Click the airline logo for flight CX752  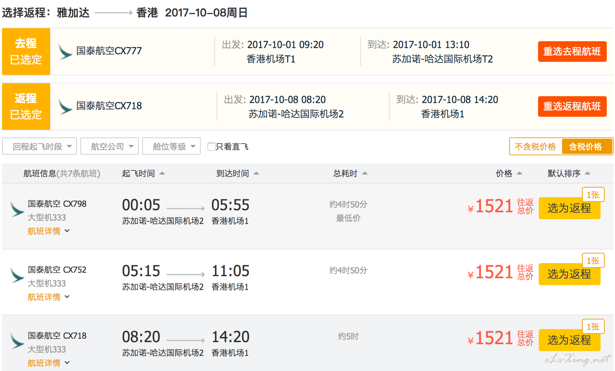(16, 275)
